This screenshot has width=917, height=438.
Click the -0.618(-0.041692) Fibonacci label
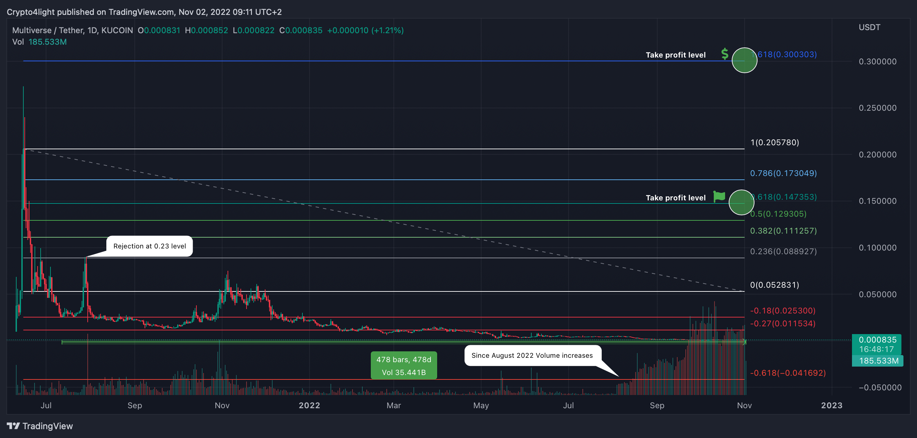tap(788, 373)
